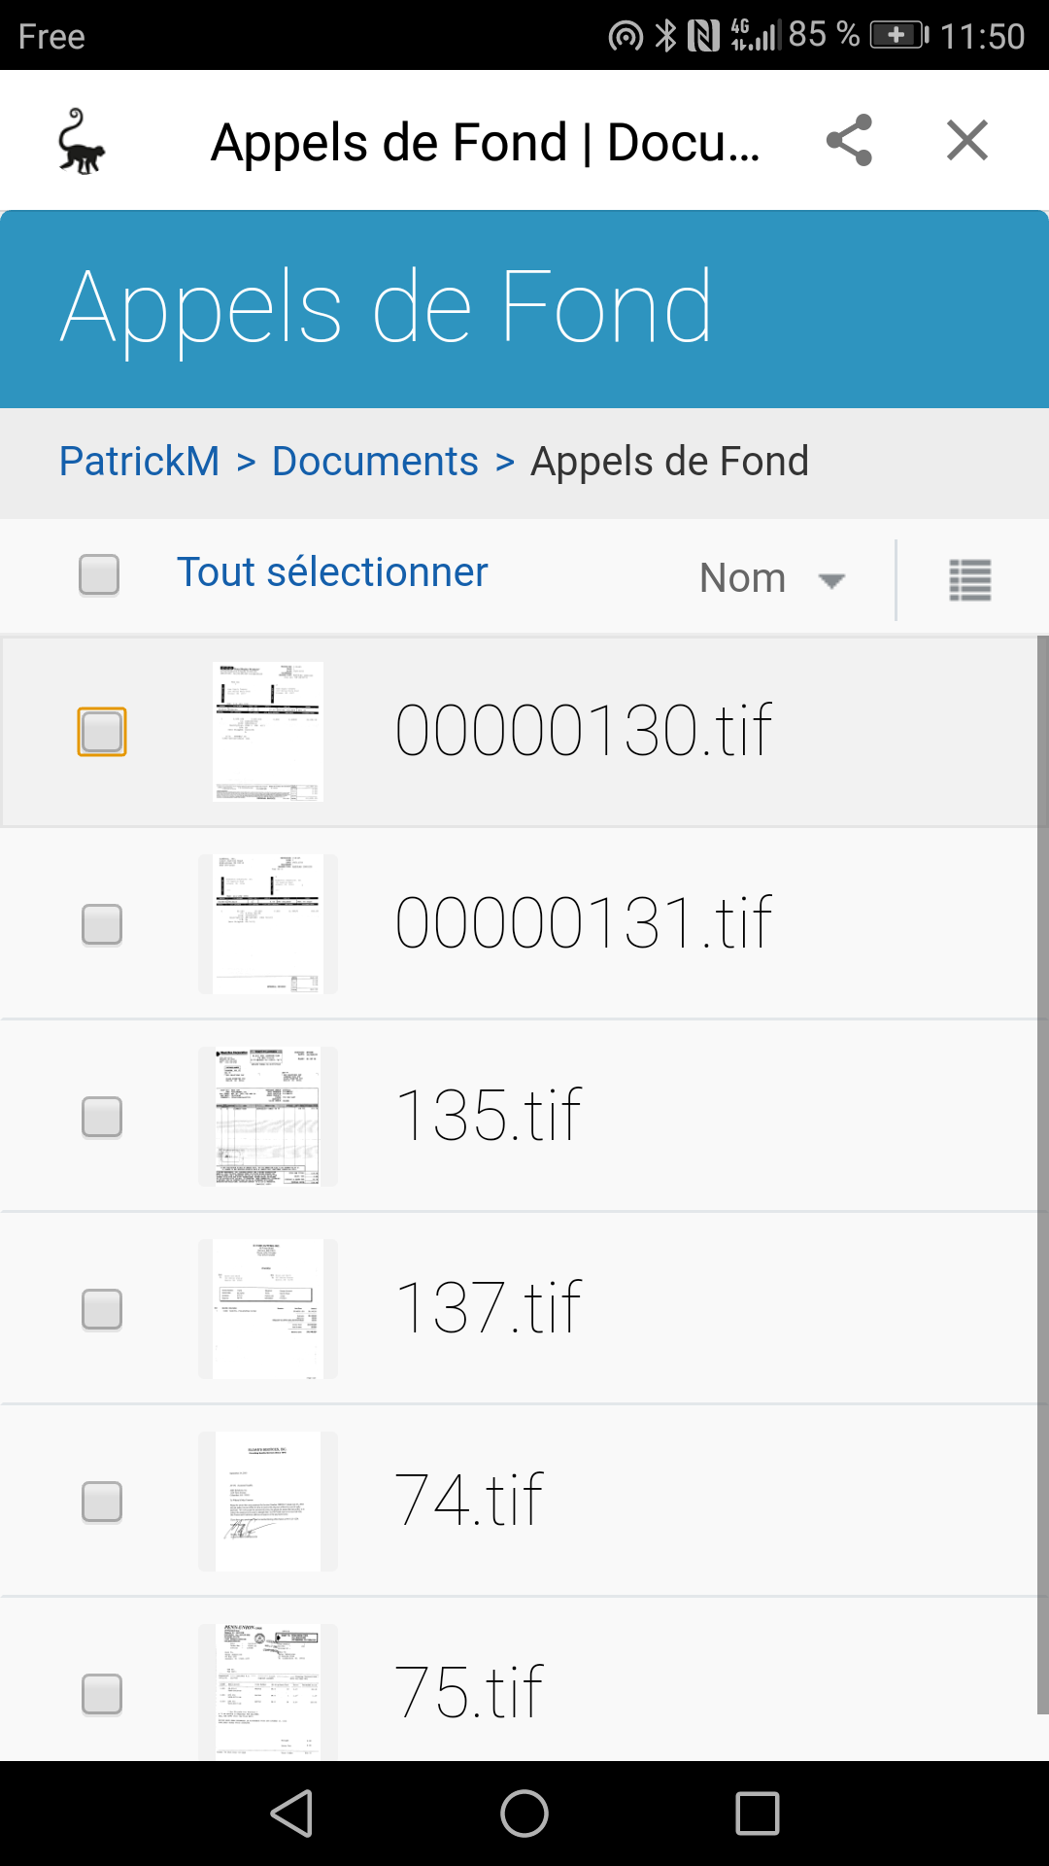1049x1866 pixels.
Task: Open the 74.tif thumbnail
Action: pos(268,1502)
